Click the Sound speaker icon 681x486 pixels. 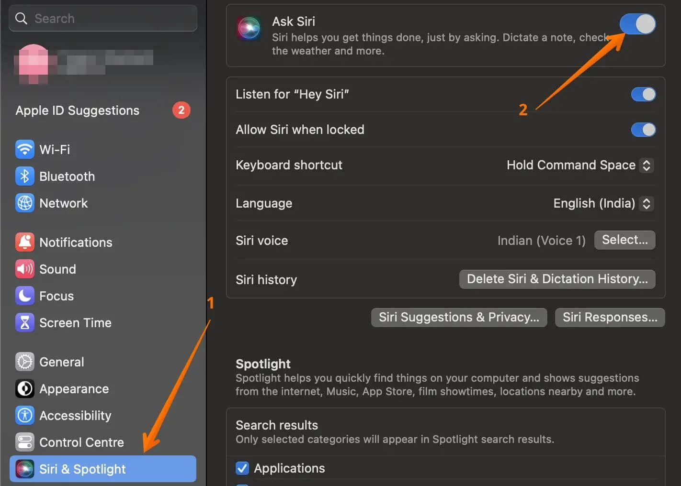point(25,269)
